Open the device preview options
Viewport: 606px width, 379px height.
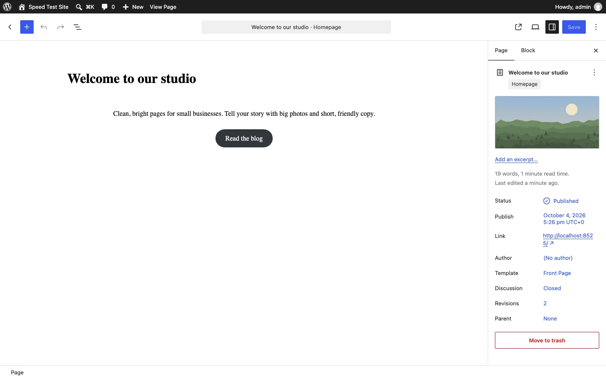tap(535, 27)
